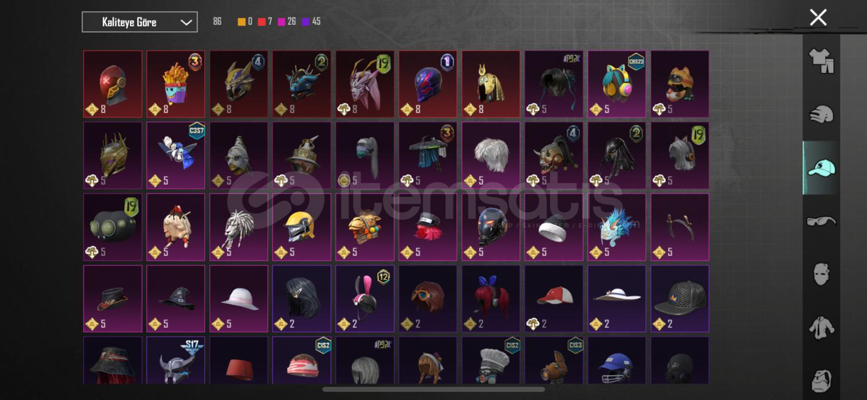This screenshot has height=400, width=867.
Task: Click the horizontal scroll bar at bottom
Action: pyautogui.click(x=433, y=389)
